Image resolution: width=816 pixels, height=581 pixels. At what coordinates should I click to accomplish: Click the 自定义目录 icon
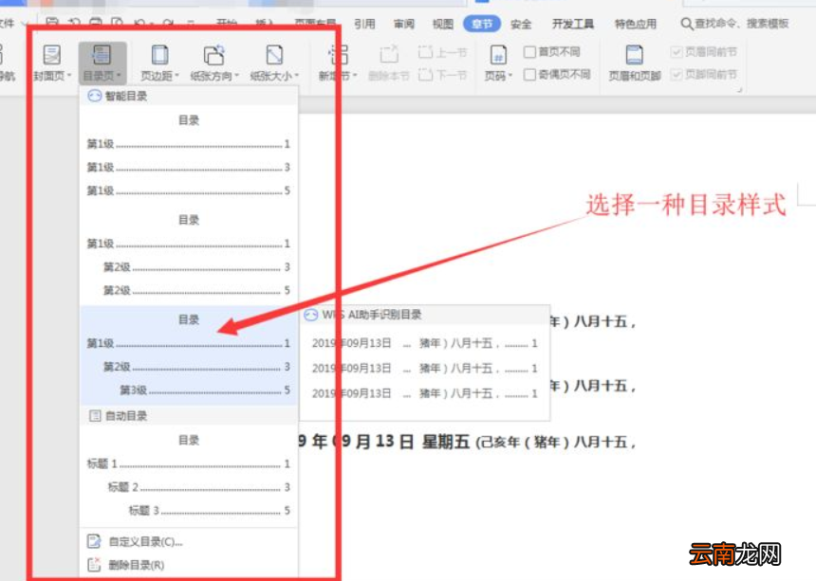pyautogui.click(x=94, y=541)
